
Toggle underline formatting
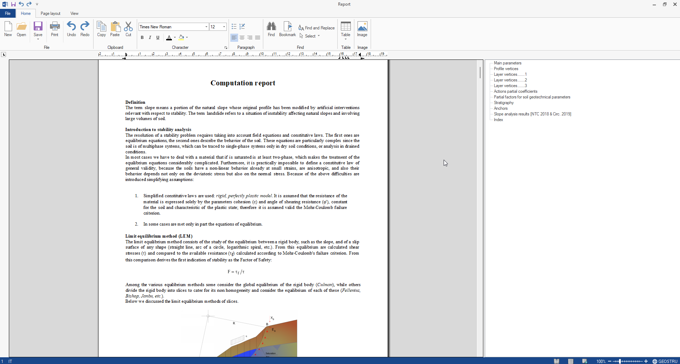[158, 38]
